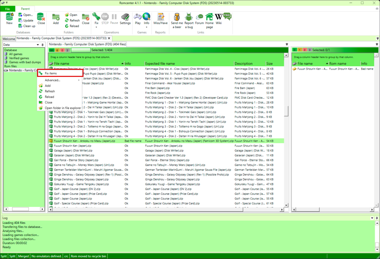
Task: Select the Galaga (Japan) (Disk Writer).zip row
Action: (166, 151)
